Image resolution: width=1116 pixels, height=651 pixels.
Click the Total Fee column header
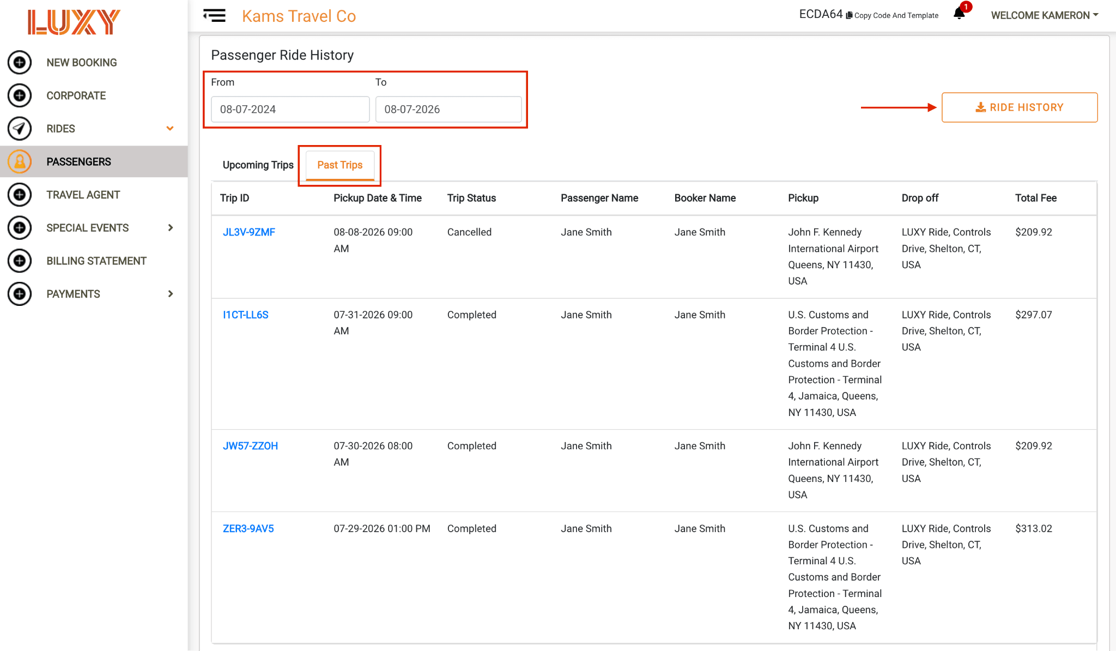coord(1036,198)
